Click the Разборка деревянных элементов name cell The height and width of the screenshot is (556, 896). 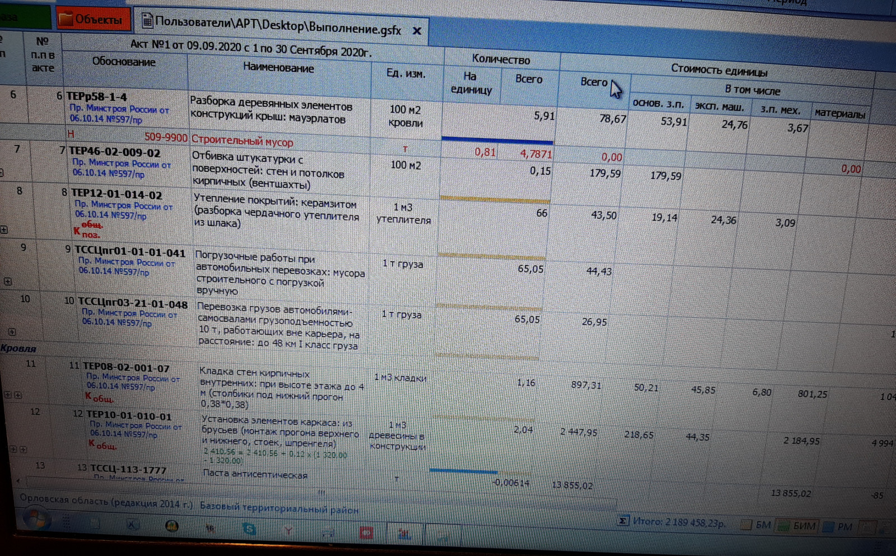click(271, 112)
